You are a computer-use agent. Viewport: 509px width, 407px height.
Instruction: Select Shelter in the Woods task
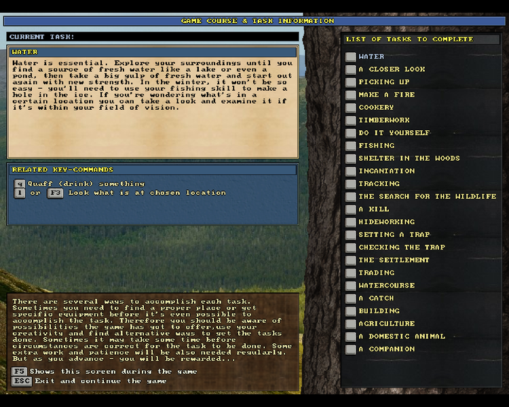point(409,158)
